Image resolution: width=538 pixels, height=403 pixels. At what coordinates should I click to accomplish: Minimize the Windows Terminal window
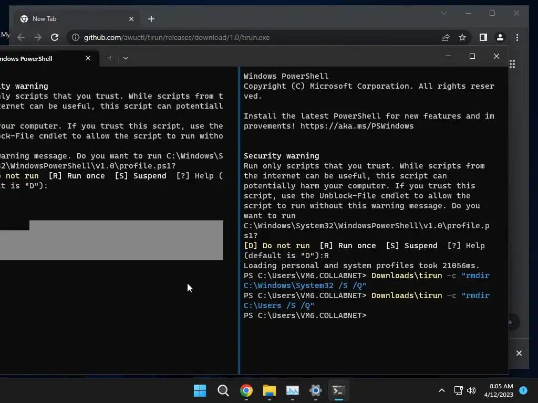tap(448, 56)
